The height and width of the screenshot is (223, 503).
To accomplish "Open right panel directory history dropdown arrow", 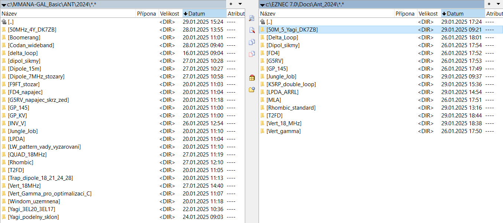I will click(498, 4).
